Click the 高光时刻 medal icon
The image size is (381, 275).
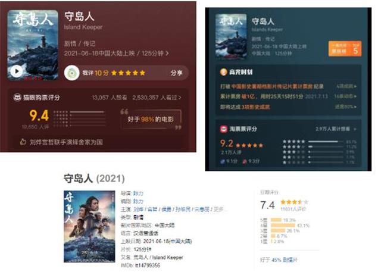[x=223, y=72]
